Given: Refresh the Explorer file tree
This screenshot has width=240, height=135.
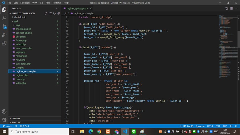Looking at the screenshot, I should pos(54,13).
